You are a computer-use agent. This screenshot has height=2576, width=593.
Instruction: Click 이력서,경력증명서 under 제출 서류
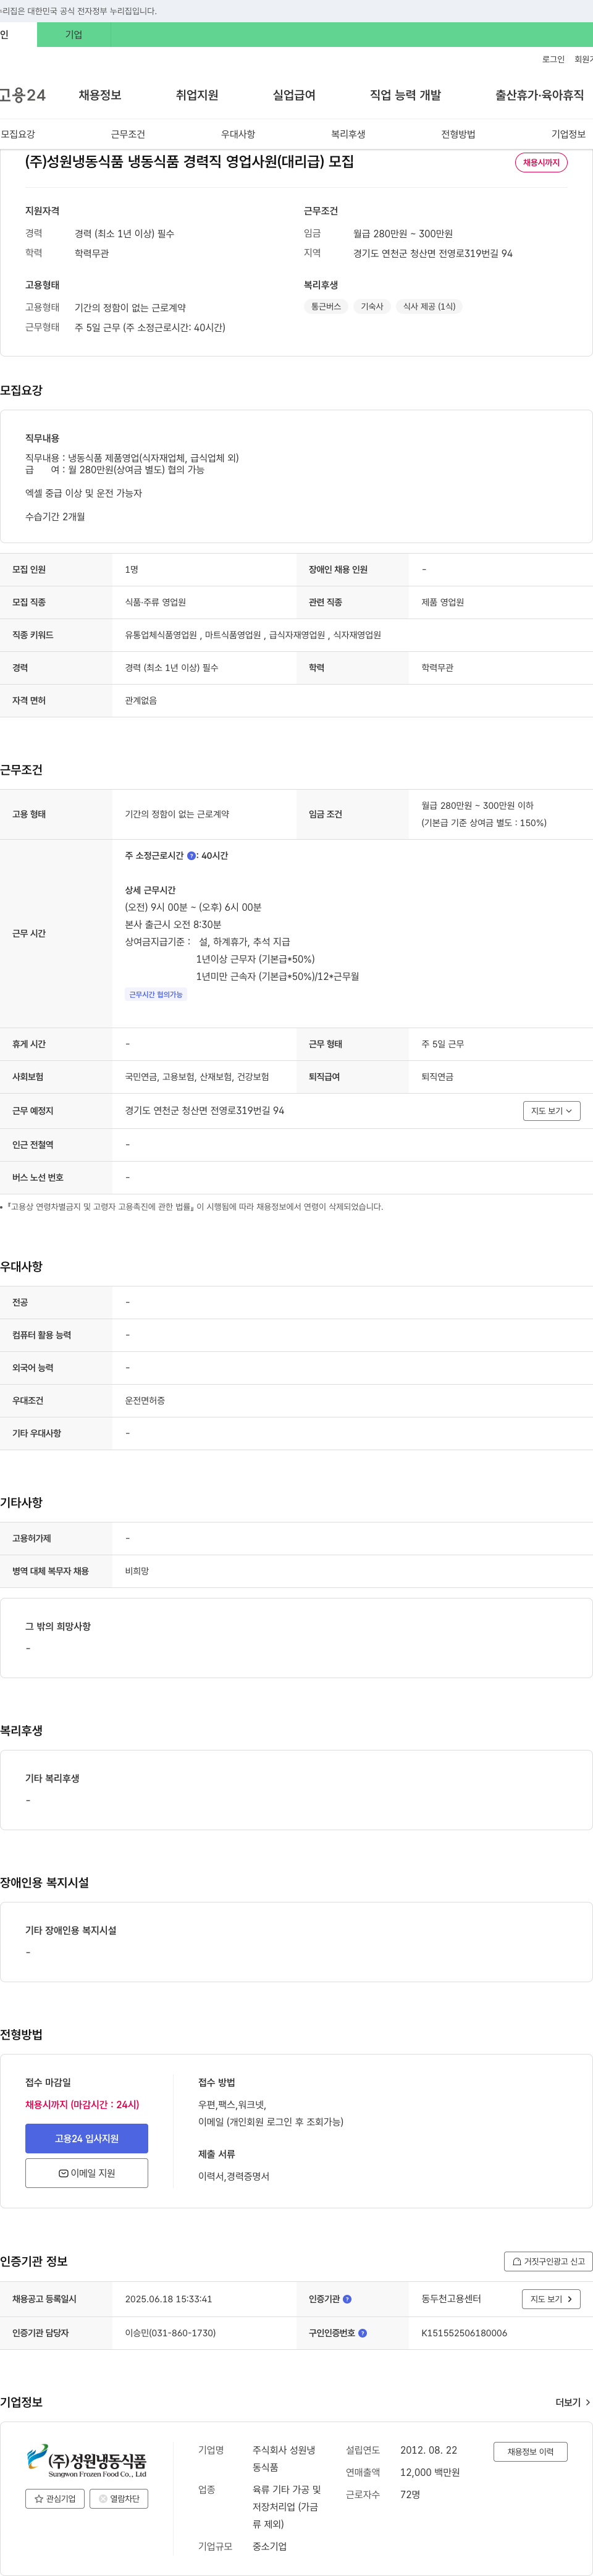[x=234, y=2176]
